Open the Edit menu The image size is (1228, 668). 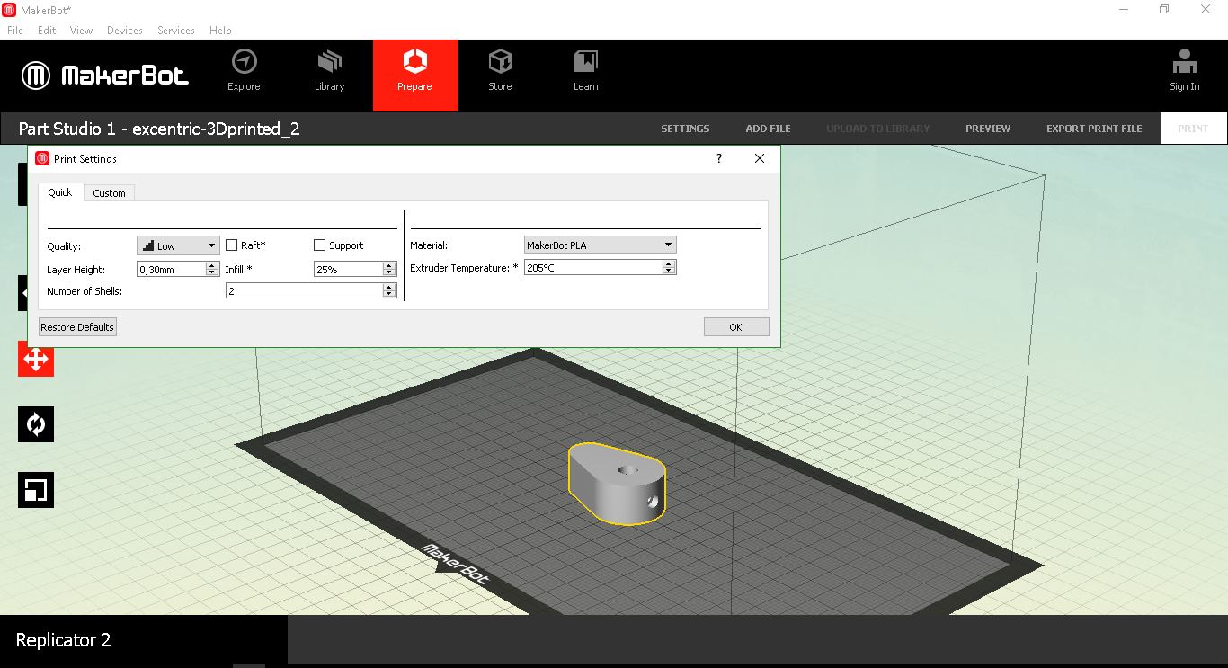pos(47,30)
